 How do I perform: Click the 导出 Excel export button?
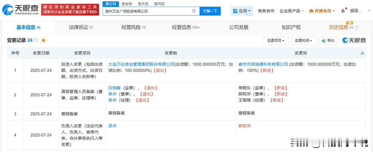pyautogui.click(x=328, y=40)
